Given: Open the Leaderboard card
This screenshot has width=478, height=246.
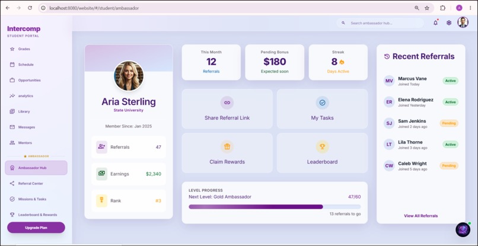Looking at the screenshot, I should point(322,153).
